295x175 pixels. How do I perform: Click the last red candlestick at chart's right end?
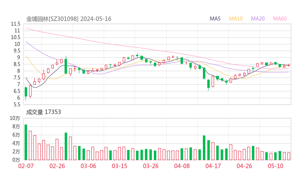coord(289,65)
